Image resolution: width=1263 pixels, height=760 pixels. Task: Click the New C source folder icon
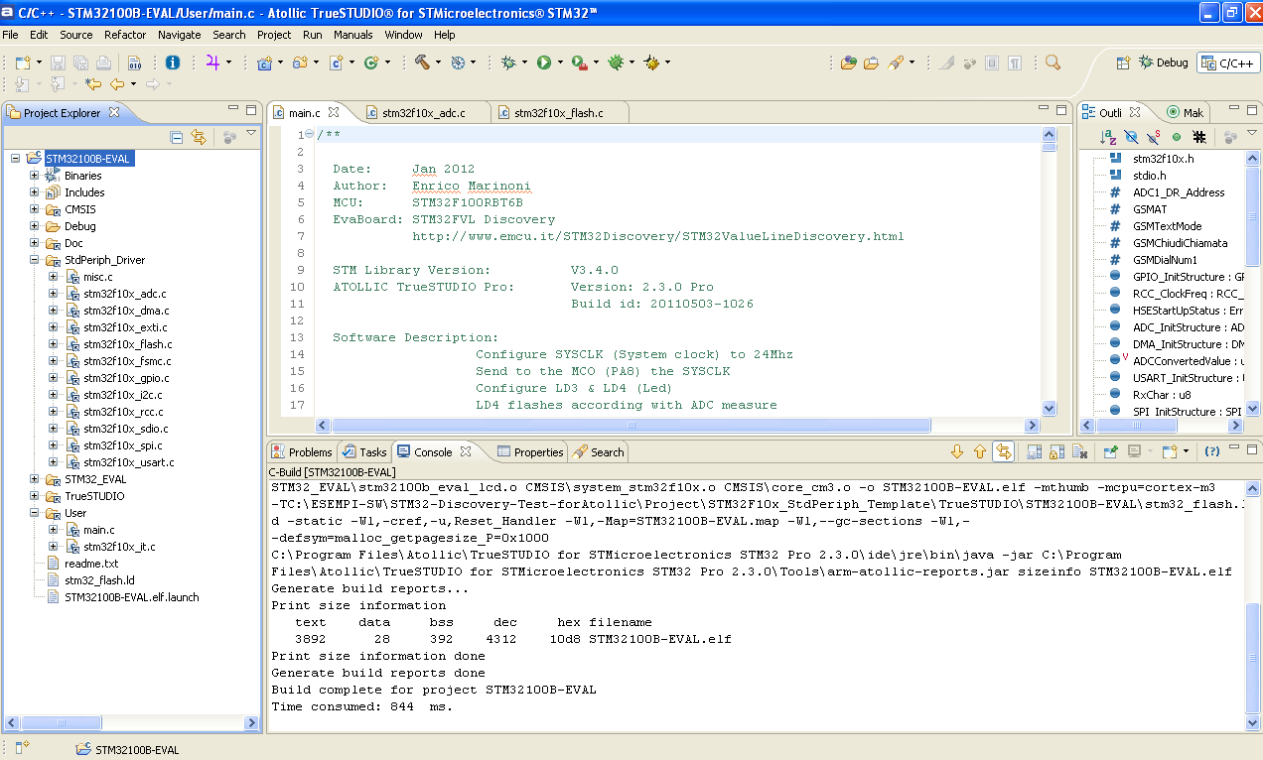coord(300,62)
